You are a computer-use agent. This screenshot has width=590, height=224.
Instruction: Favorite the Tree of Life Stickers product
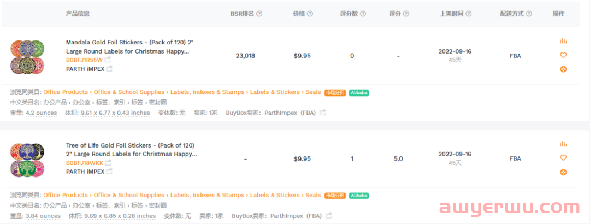point(563,158)
